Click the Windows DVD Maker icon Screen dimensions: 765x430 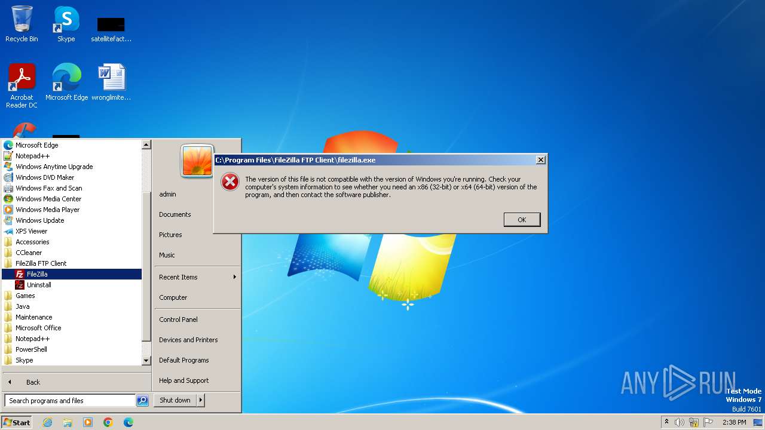click(8, 177)
